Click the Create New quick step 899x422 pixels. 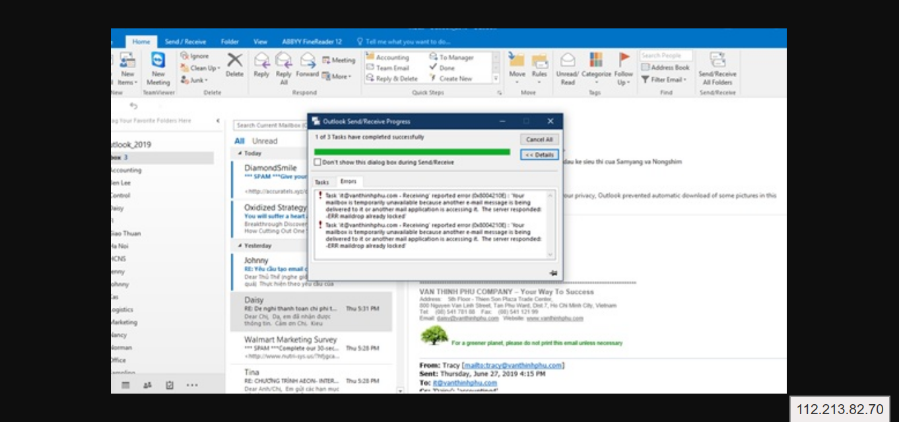click(451, 79)
